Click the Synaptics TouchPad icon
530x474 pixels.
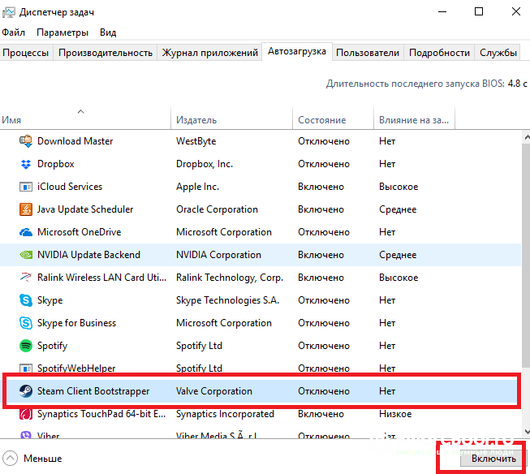click(26, 414)
